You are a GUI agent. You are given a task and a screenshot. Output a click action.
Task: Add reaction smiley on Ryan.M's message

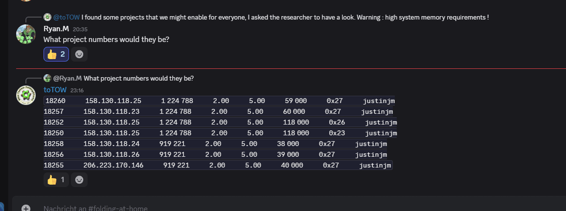point(79,55)
